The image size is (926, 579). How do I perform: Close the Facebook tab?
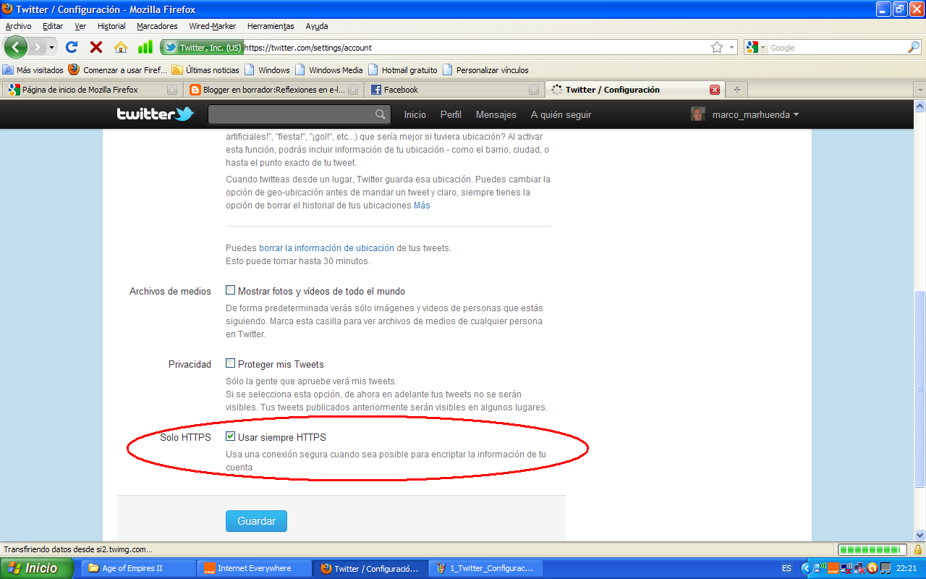pos(534,90)
